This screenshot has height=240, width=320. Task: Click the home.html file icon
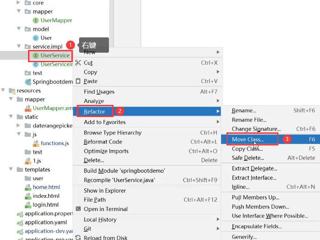coord(28,187)
